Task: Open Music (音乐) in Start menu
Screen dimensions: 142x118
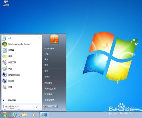Action: point(46,65)
